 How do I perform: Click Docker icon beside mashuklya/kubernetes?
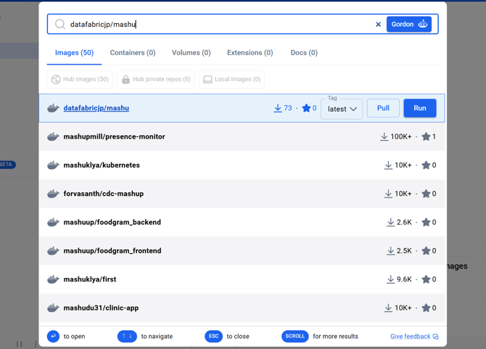53,165
